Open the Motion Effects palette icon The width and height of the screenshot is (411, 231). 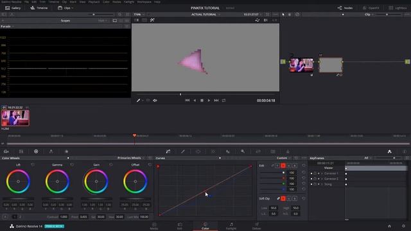(x=66, y=151)
